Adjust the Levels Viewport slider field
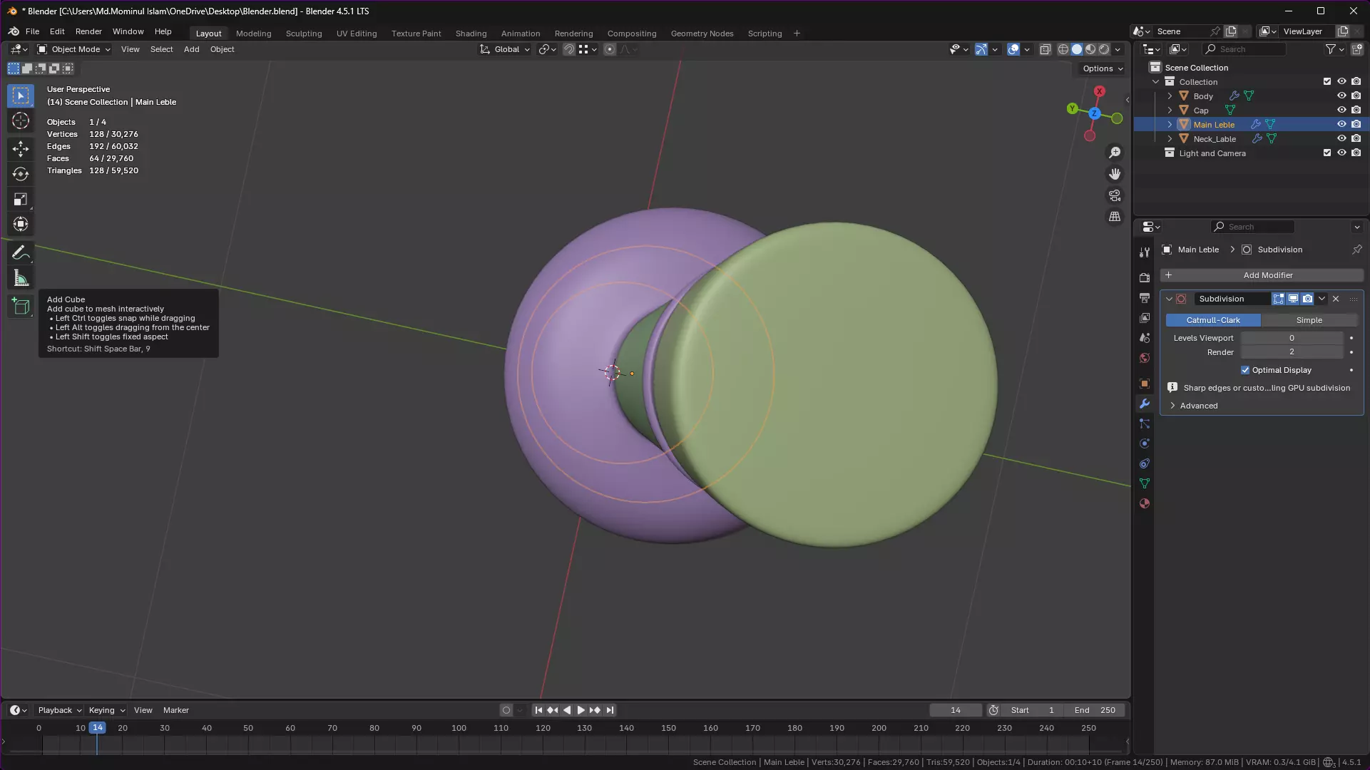Screen dimensions: 1370x770 click(1291, 338)
